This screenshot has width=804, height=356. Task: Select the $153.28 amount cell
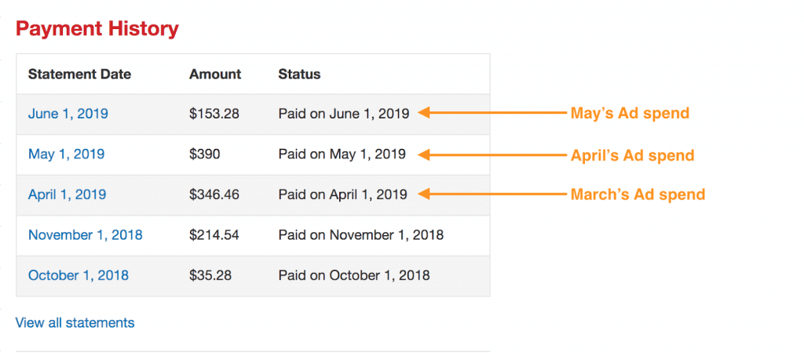click(214, 113)
